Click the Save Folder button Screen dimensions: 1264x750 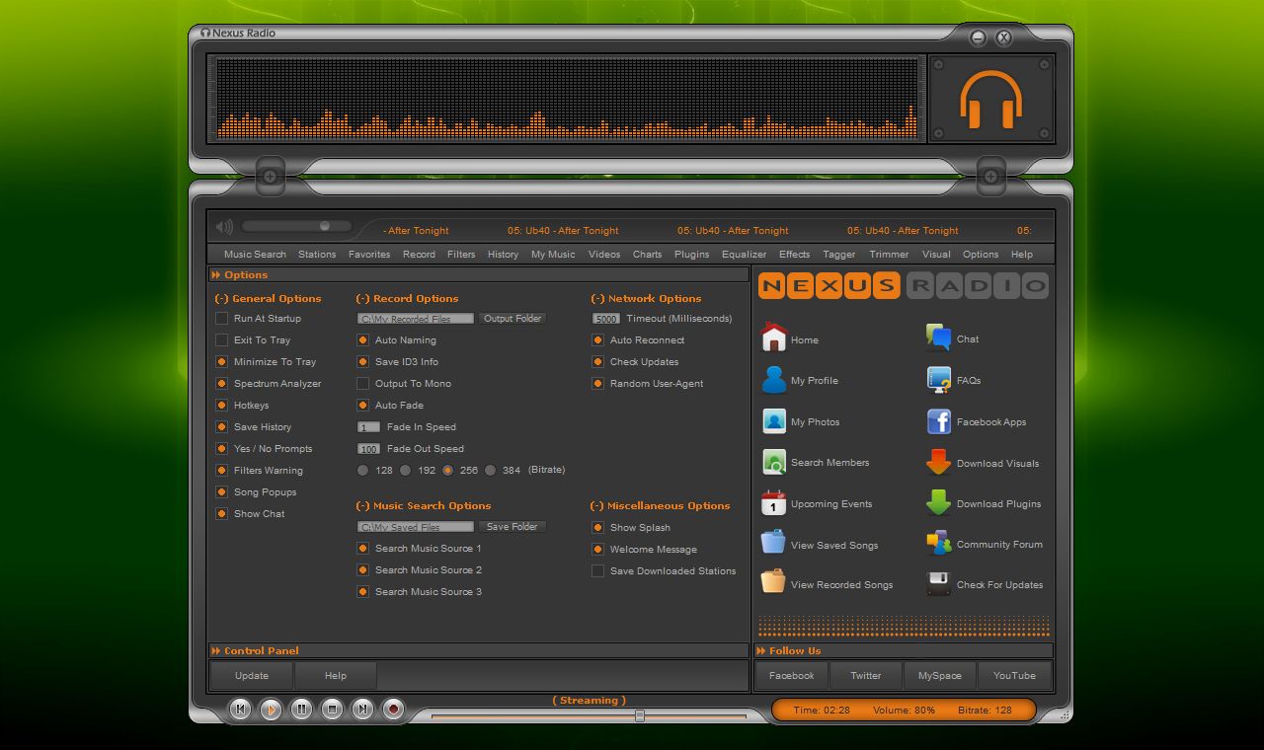[x=512, y=527]
